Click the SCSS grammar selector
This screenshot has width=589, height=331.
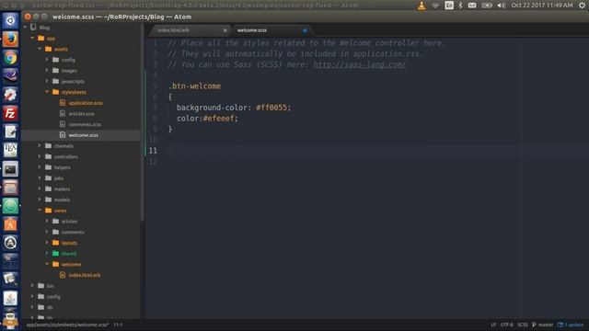(523, 325)
